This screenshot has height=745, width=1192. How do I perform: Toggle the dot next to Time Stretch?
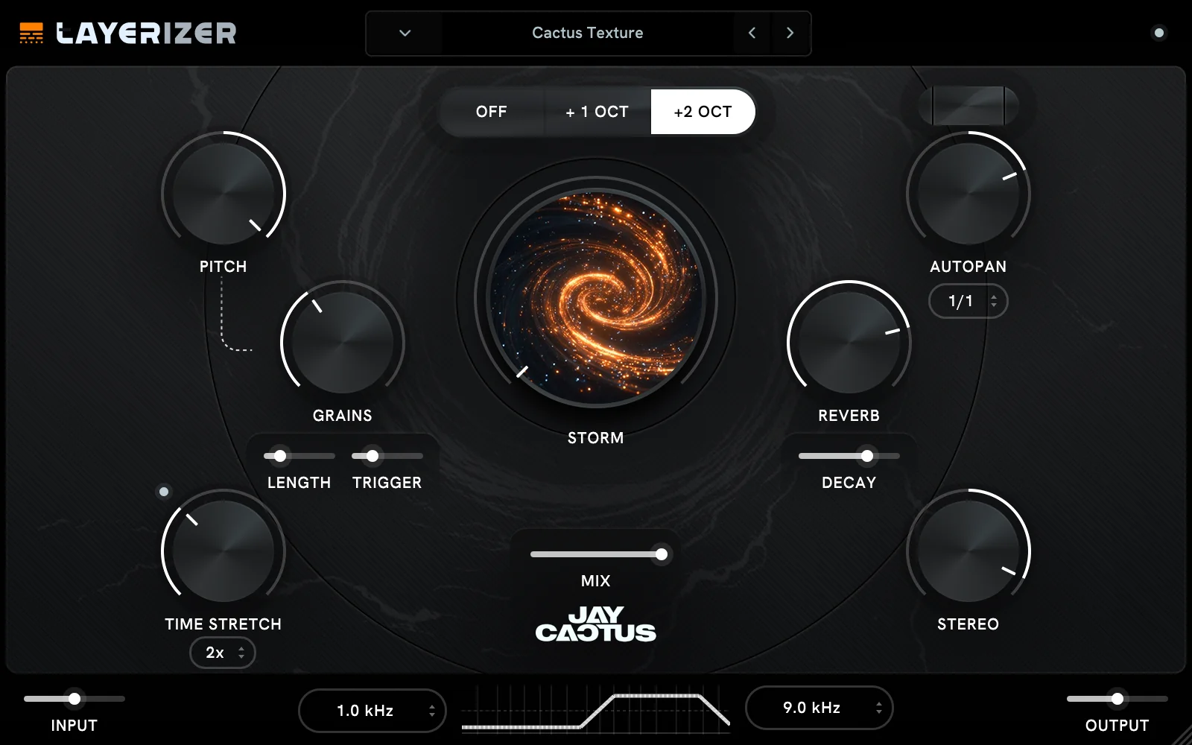(x=164, y=492)
